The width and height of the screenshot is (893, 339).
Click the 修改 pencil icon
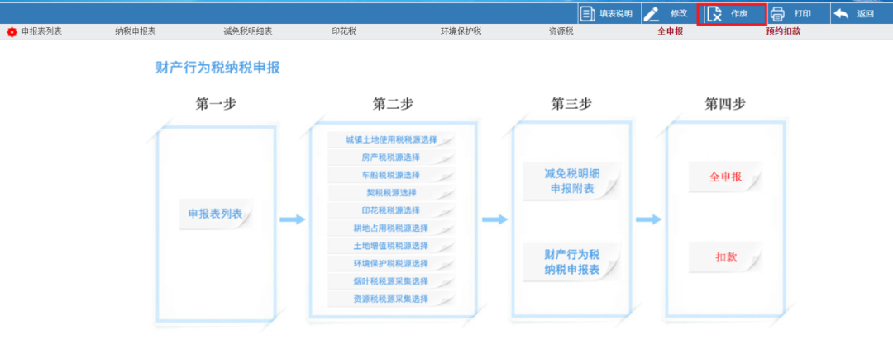coord(651,14)
